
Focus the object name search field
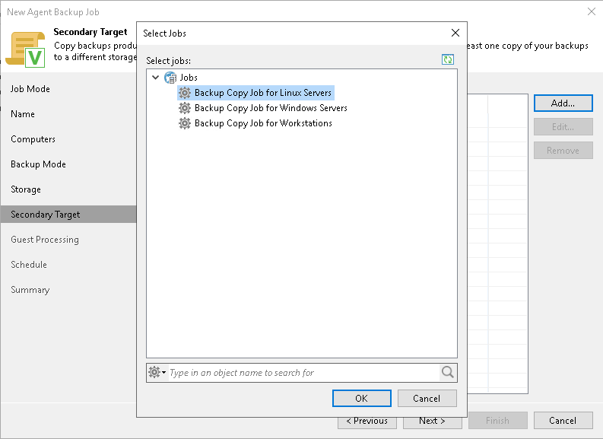tap(304, 373)
